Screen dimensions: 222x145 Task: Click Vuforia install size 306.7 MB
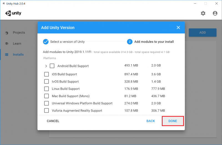(x=158, y=110)
